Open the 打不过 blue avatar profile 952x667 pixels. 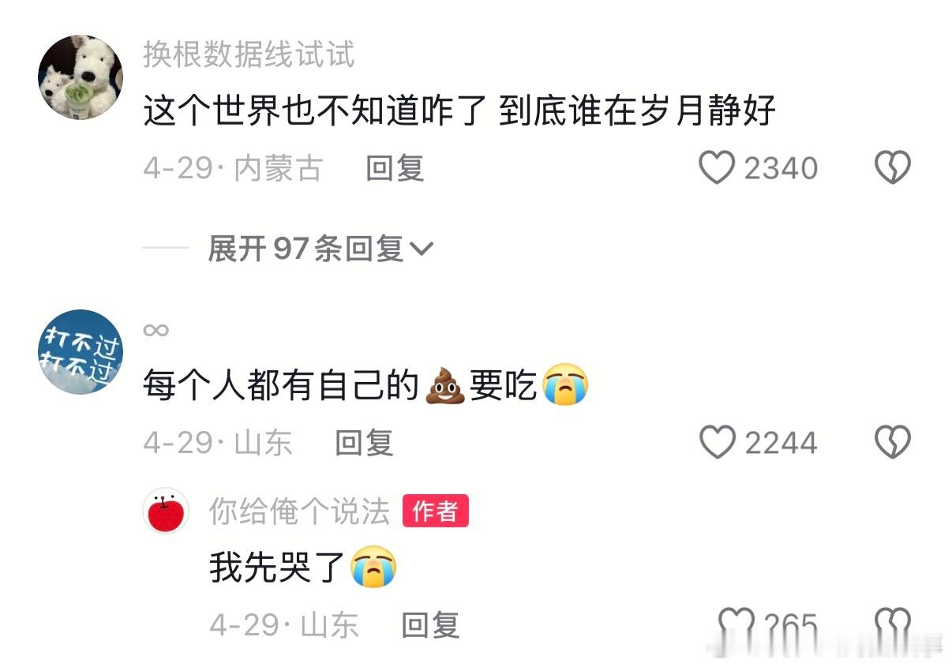pos(81,351)
